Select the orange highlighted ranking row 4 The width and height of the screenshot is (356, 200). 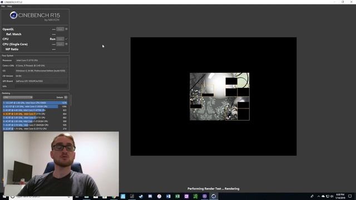click(35, 114)
